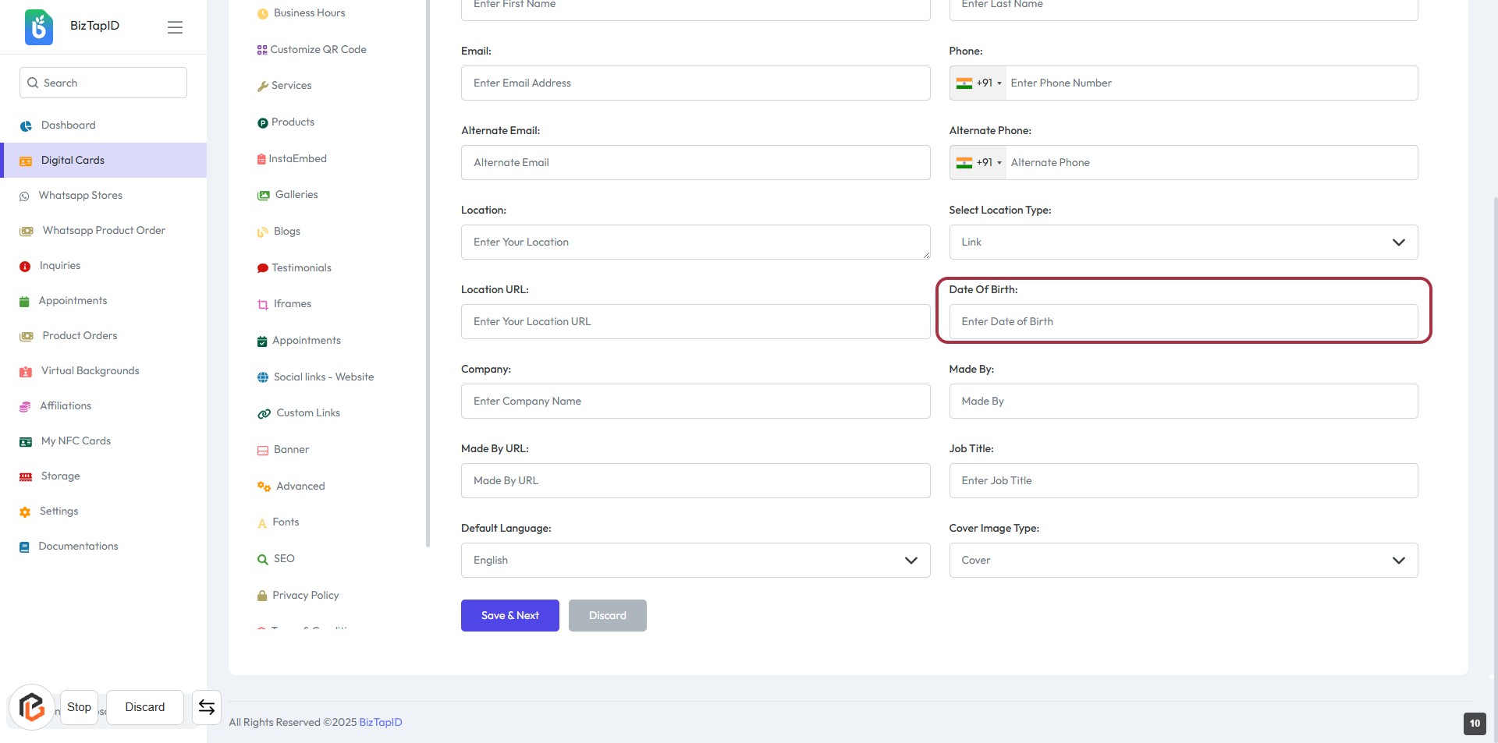Screen dimensions: 1498x743
Task: Follow the BizTapID footer link
Action: (381, 723)
